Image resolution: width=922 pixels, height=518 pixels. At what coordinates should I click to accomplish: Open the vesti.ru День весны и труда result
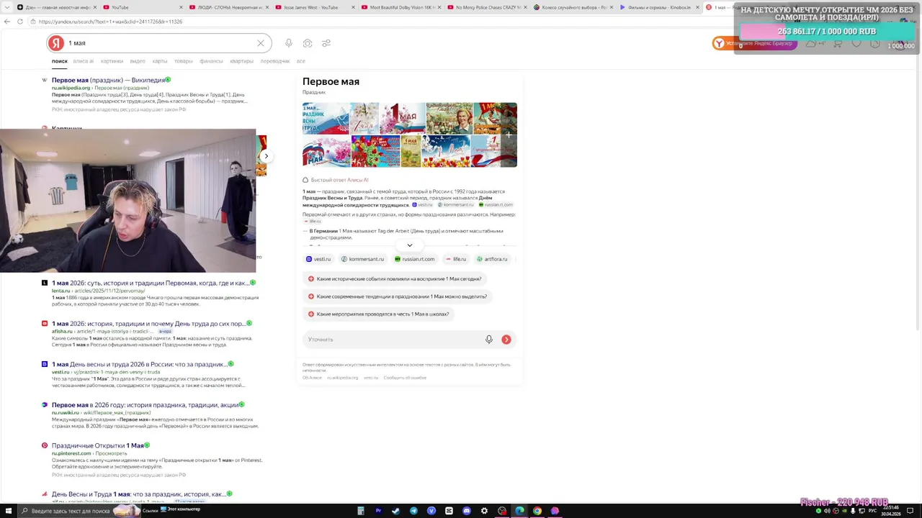(x=139, y=365)
